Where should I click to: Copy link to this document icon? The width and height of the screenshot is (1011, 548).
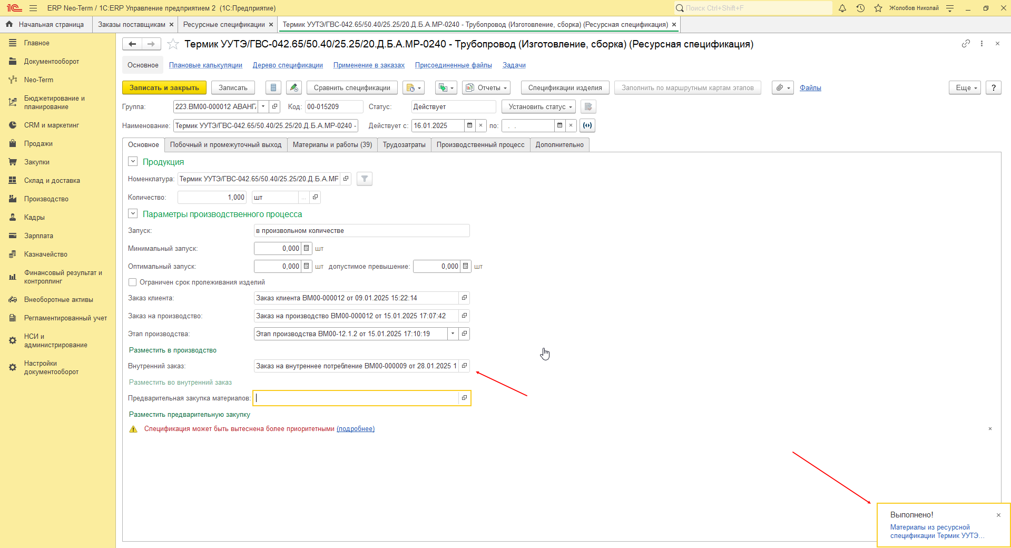[966, 44]
